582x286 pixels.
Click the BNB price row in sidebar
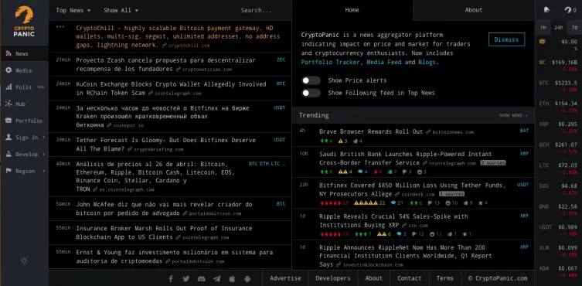tap(558, 209)
